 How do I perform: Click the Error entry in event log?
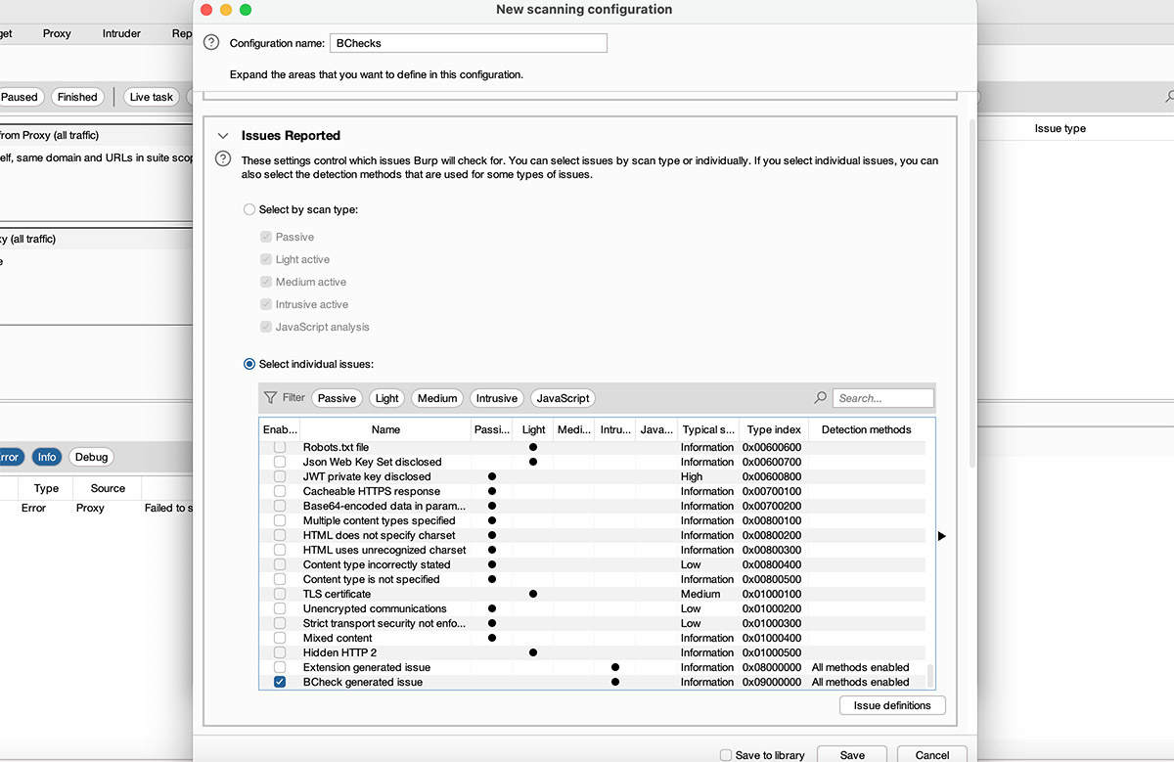(34, 508)
